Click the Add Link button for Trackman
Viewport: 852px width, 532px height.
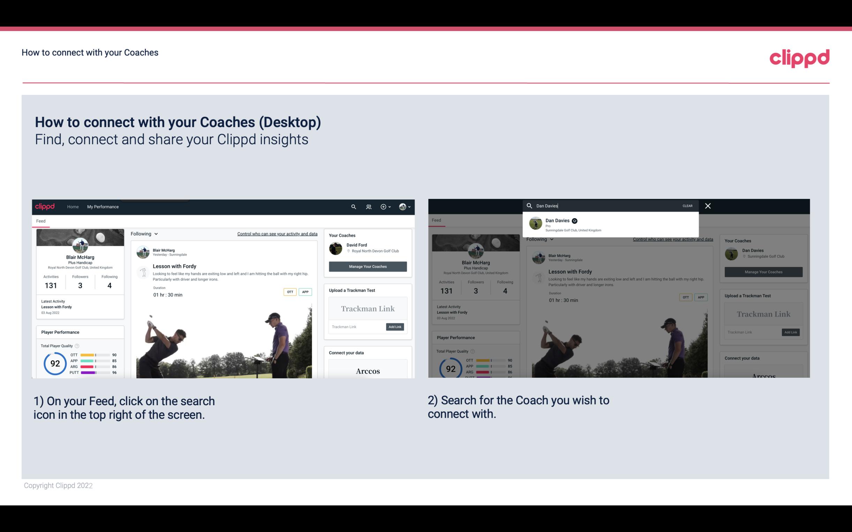pos(395,327)
